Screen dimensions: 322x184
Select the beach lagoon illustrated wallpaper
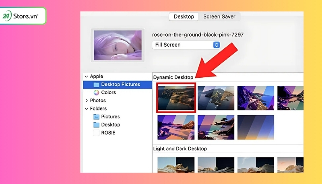pyautogui.click(x=216, y=127)
